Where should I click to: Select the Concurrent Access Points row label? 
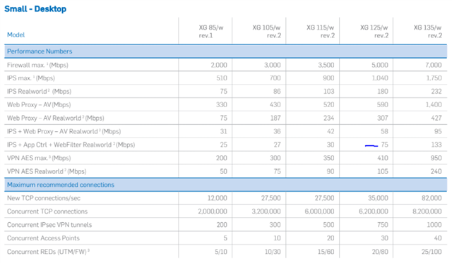pyautogui.click(x=43, y=238)
